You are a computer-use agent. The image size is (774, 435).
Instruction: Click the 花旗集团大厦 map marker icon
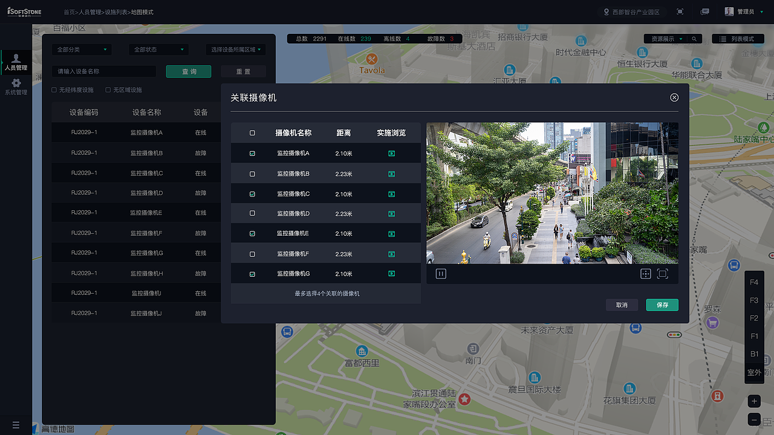pos(629,388)
